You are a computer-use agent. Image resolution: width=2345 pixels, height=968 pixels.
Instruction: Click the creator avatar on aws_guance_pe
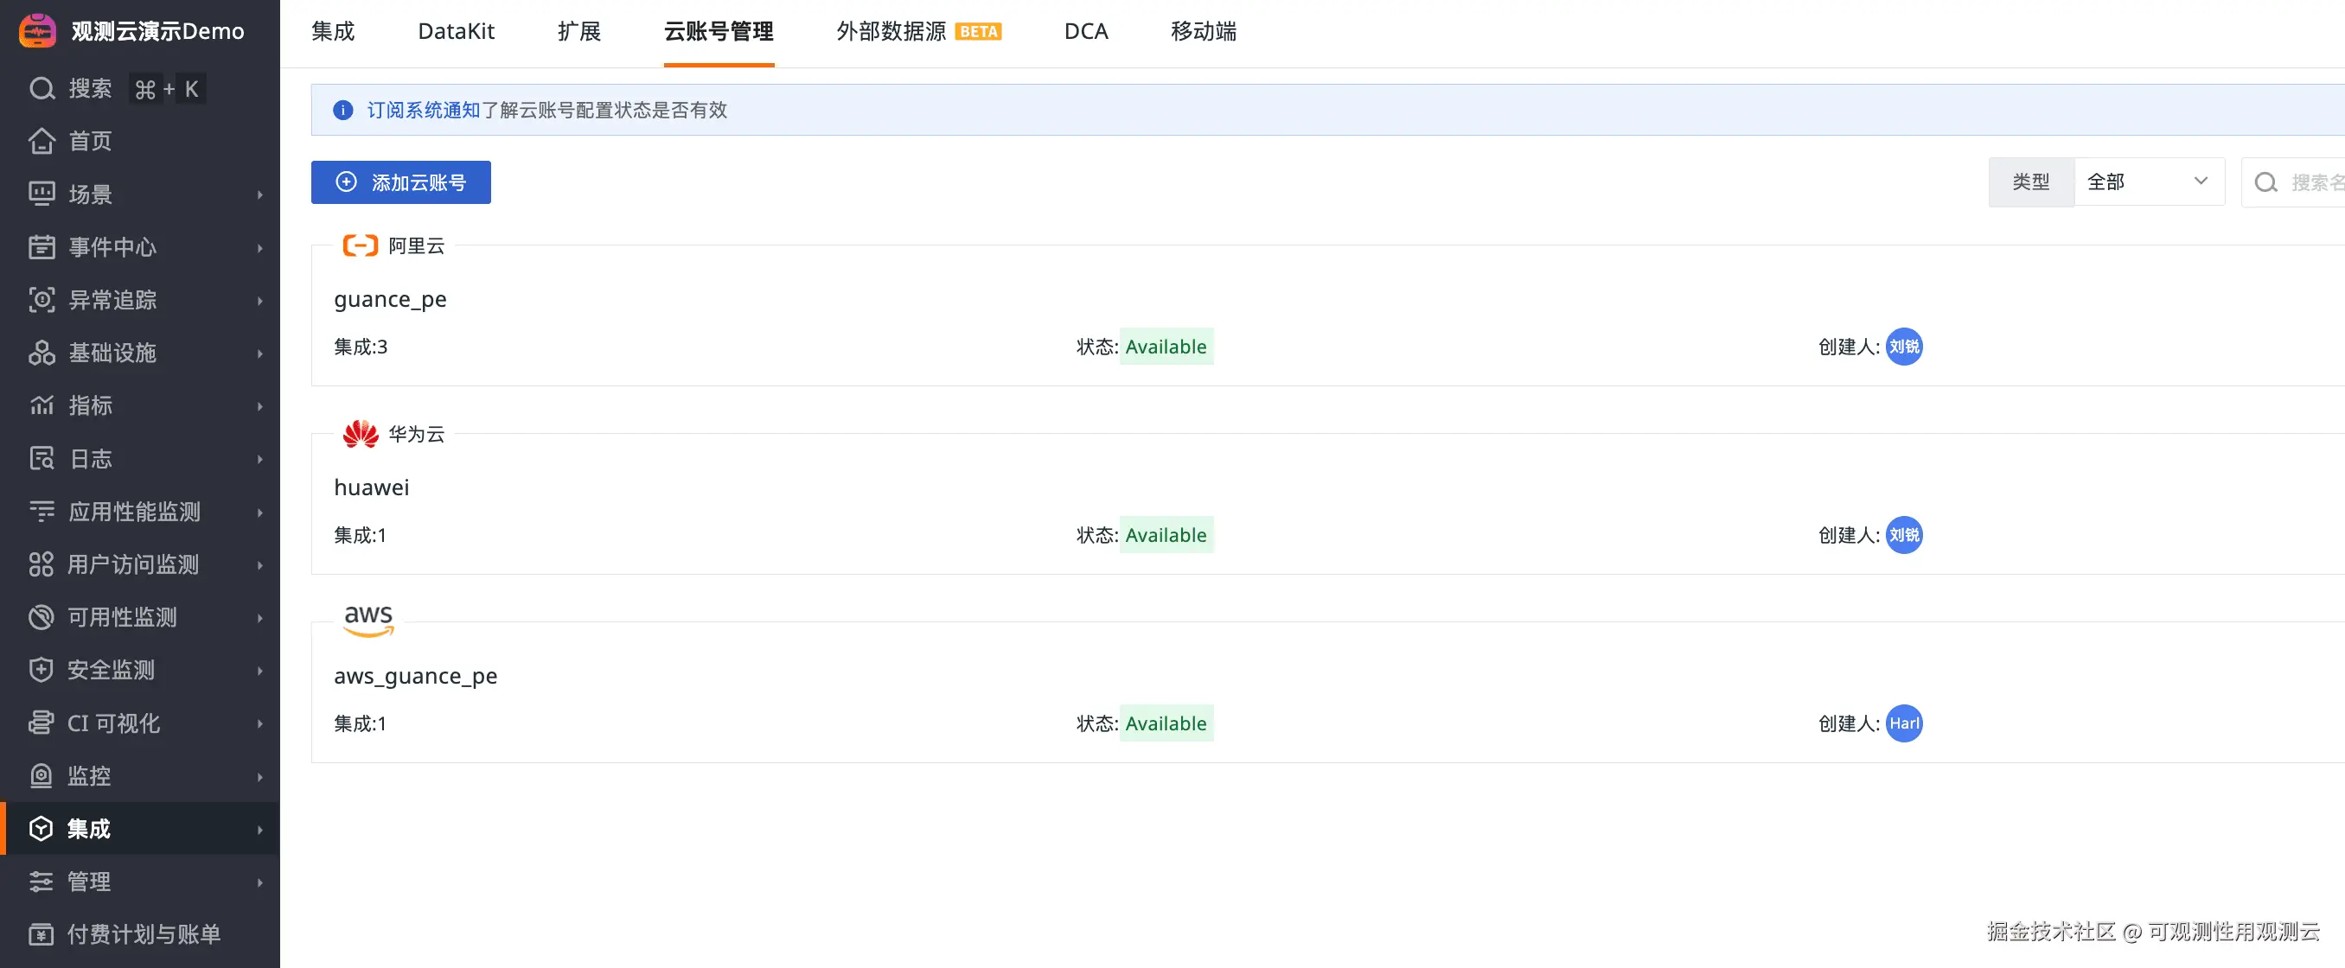pos(1903,724)
